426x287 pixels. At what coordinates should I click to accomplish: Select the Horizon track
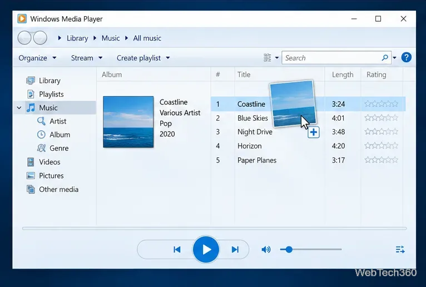(x=249, y=146)
